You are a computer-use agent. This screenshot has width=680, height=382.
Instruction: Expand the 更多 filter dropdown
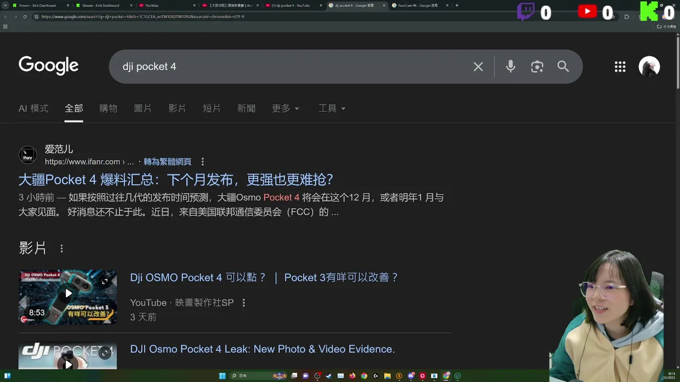(x=286, y=108)
